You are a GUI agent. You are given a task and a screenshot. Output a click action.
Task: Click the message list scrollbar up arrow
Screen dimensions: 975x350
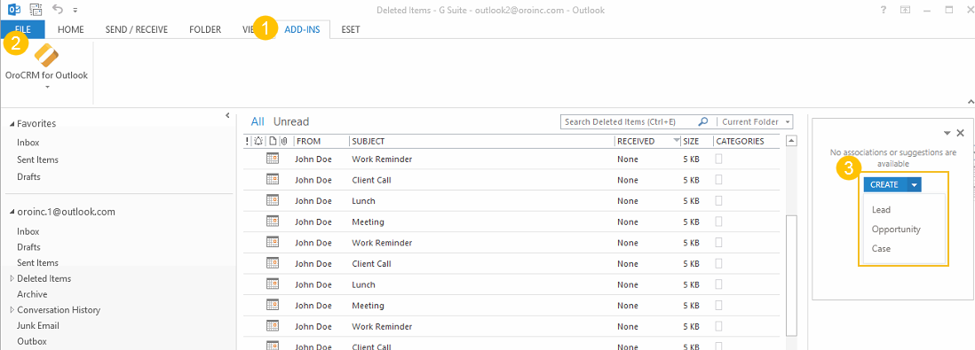pyautogui.click(x=791, y=142)
